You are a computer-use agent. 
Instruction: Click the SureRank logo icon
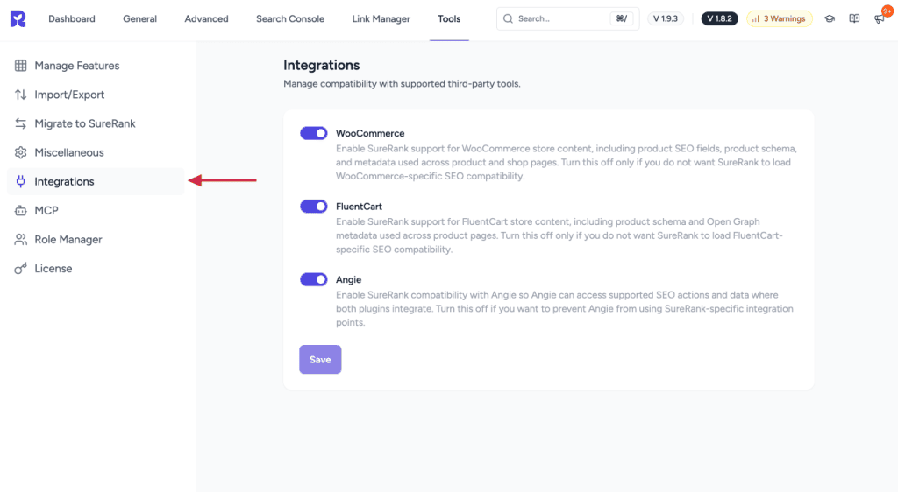pyautogui.click(x=18, y=19)
